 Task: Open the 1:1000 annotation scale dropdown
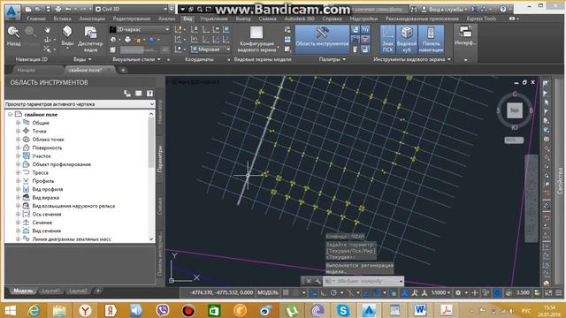tap(440, 292)
